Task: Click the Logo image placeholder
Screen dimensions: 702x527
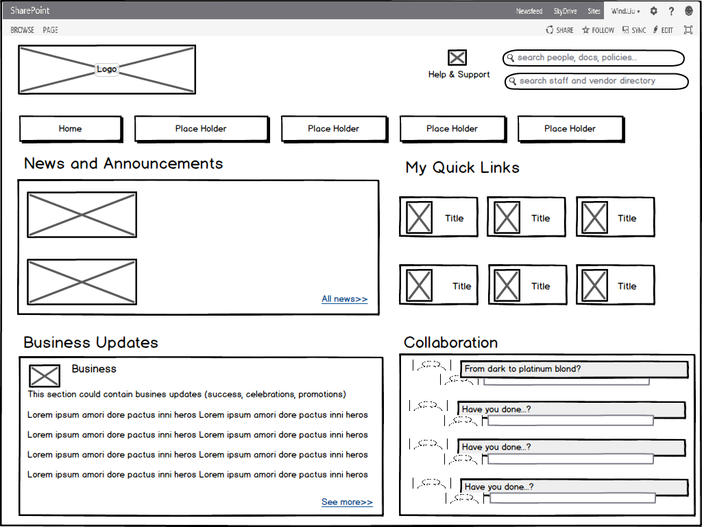Action: (107, 69)
